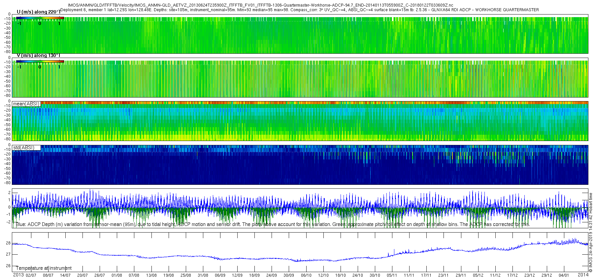Click the '06/09' date tick label
Viewport: 594px width, 280px height.
(220, 275)
